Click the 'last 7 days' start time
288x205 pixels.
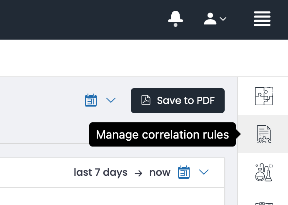point(100,172)
